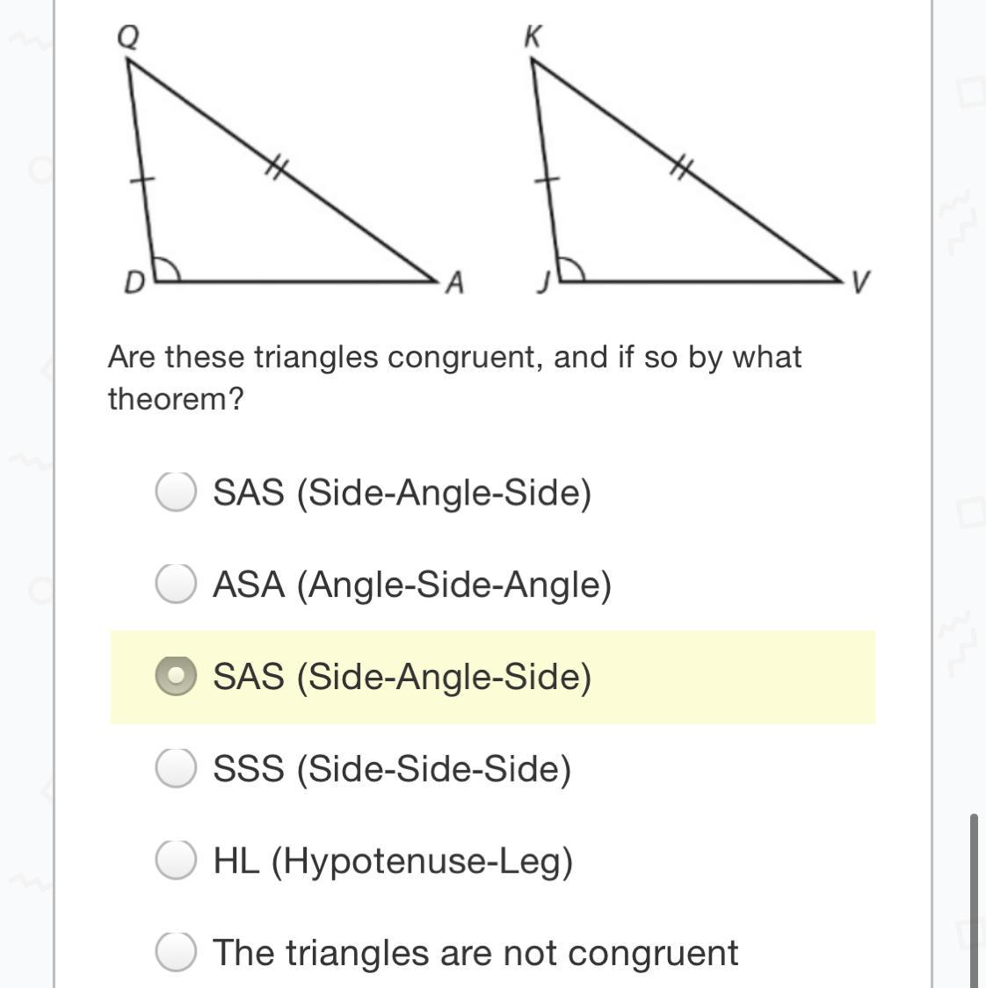Choose the SSS radio button
986x988 pixels.
coord(175,768)
